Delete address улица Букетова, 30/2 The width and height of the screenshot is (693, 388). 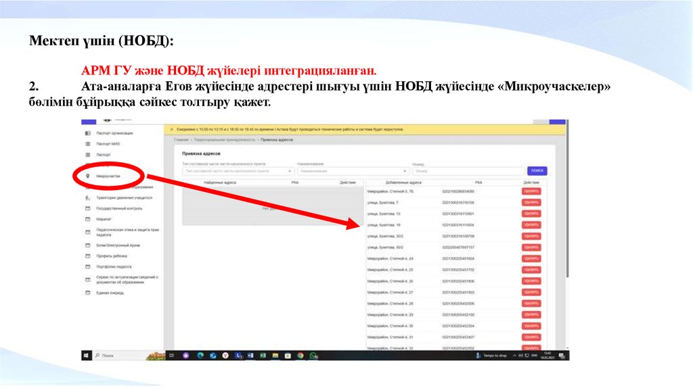(531, 236)
